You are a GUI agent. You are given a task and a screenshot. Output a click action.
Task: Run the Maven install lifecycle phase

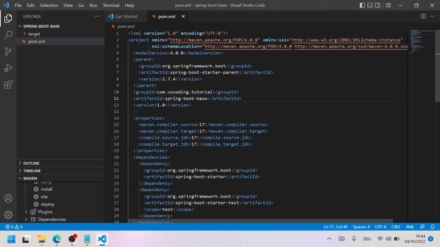(47, 189)
